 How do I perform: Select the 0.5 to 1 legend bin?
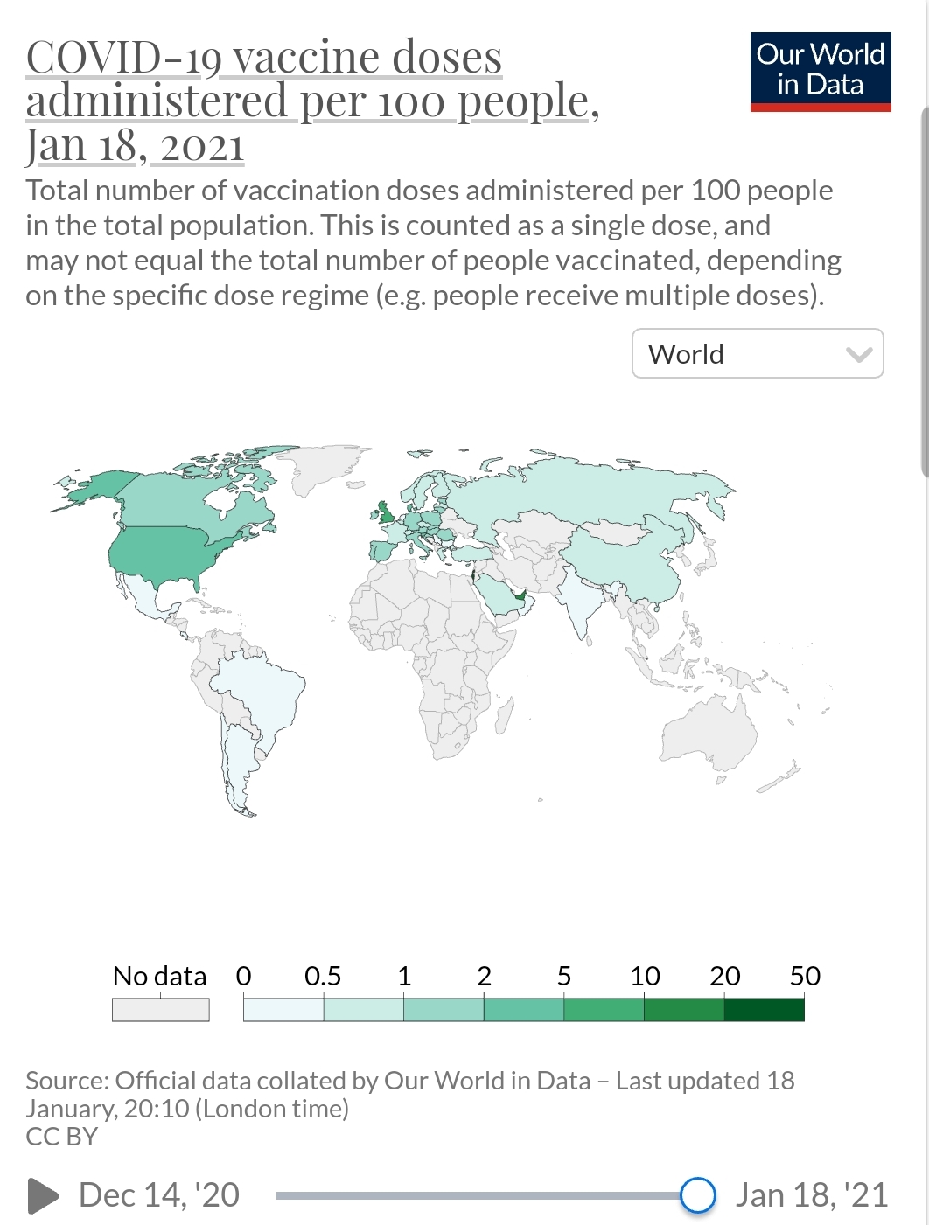(363, 1010)
